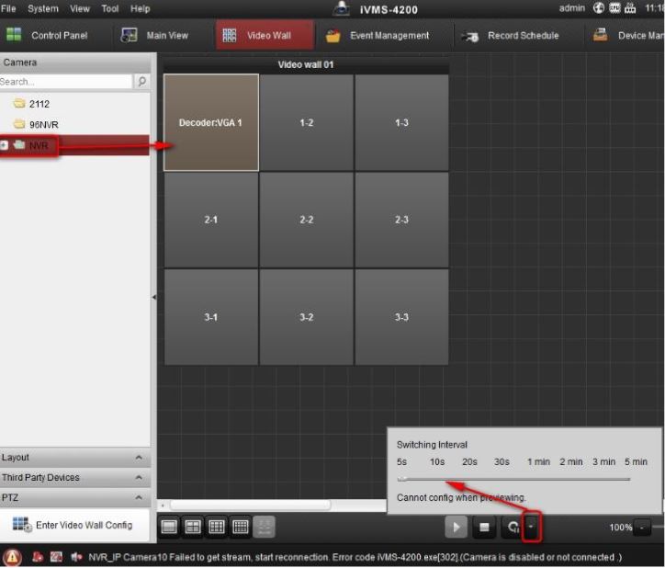Choose four-window division layout
665x568 pixels.
[x=193, y=527]
